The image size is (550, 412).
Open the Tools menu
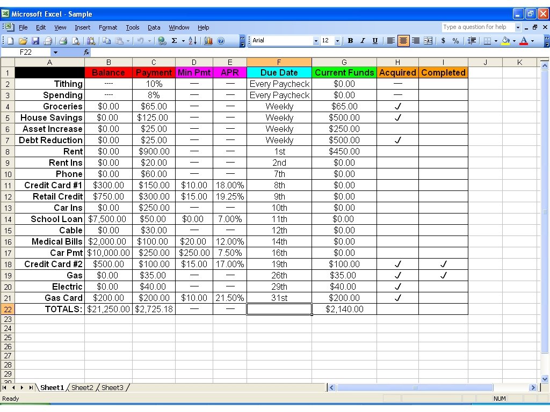tap(133, 27)
